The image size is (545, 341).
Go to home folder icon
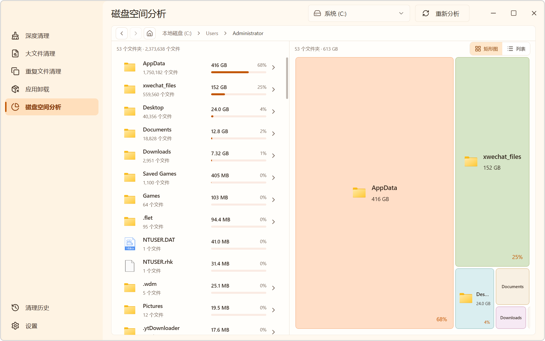click(x=150, y=33)
